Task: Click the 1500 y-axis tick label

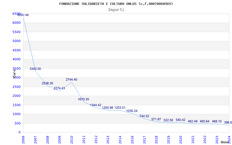Action: 17,105
